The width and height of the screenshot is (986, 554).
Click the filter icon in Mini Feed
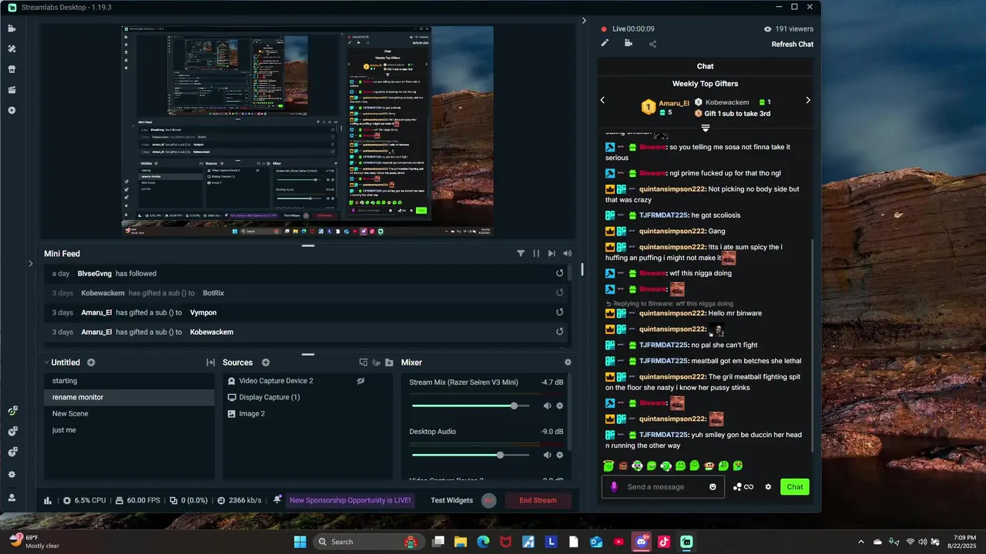pyautogui.click(x=521, y=253)
